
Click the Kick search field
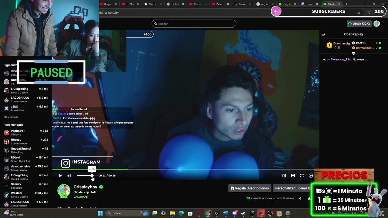[194, 24]
